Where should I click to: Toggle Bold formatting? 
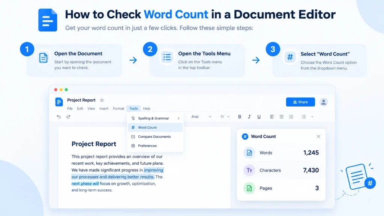tap(240, 117)
